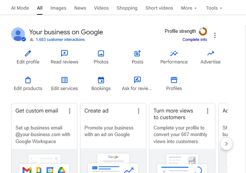Create a post via Posts icon
This screenshot has height=173, width=246.
[138, 53]
